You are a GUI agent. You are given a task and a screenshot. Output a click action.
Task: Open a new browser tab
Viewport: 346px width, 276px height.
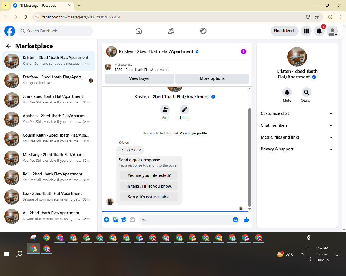click(x=79, y=5)
